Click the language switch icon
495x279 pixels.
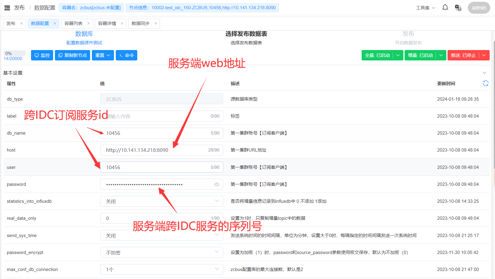(x=458, y=8)
